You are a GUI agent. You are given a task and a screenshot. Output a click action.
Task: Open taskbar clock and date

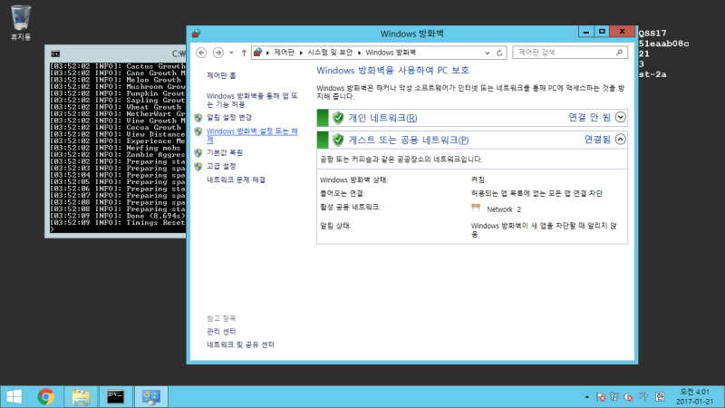click(x=694, y=396)
